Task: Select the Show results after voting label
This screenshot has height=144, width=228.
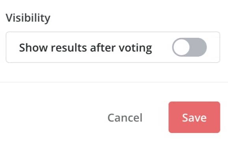Action: coord(86,48)
